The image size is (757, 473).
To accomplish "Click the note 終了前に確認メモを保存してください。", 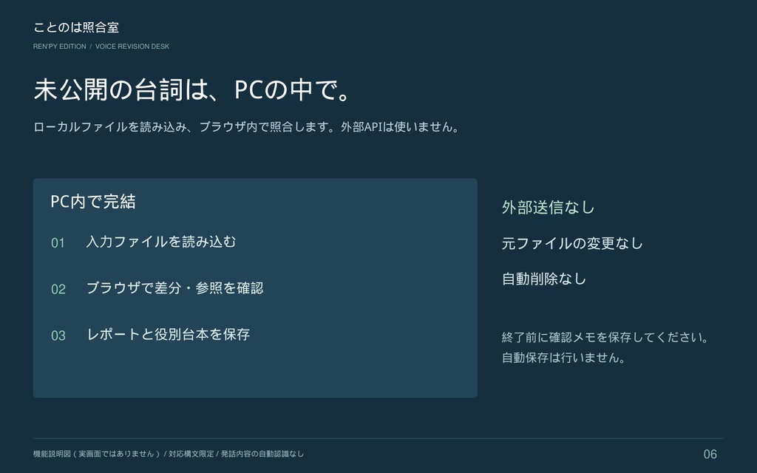I will pos(605,337).
